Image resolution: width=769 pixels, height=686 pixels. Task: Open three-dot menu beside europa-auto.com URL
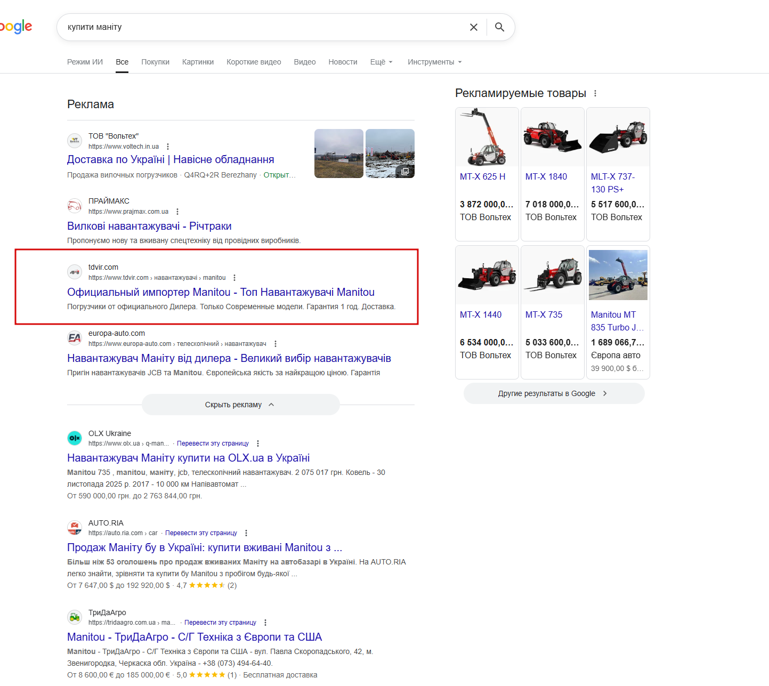[276, 344]
